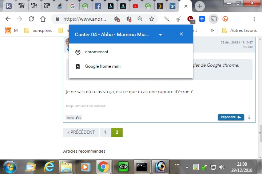Show hidden system tray icons
The height and width of the screenshot is (174, 262).
click(187, 167)
